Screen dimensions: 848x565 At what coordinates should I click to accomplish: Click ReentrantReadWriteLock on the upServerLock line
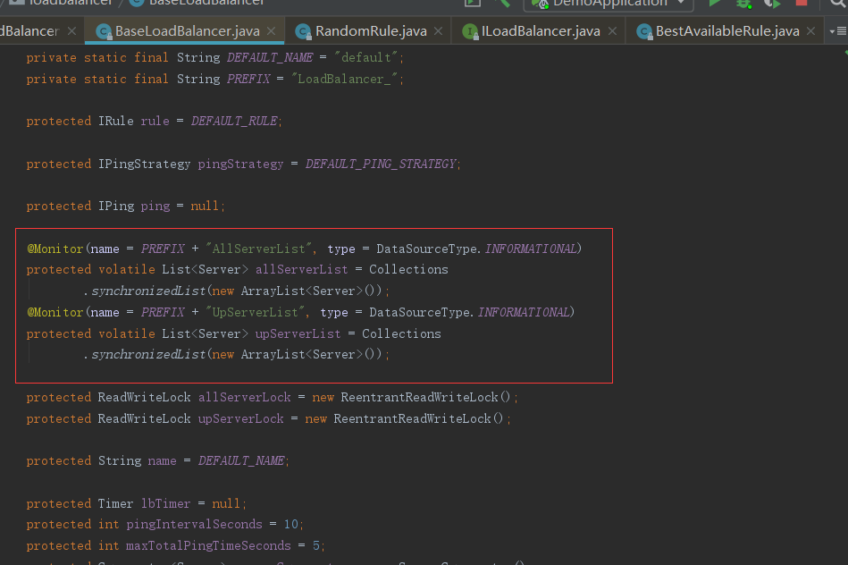coord(412,419)
